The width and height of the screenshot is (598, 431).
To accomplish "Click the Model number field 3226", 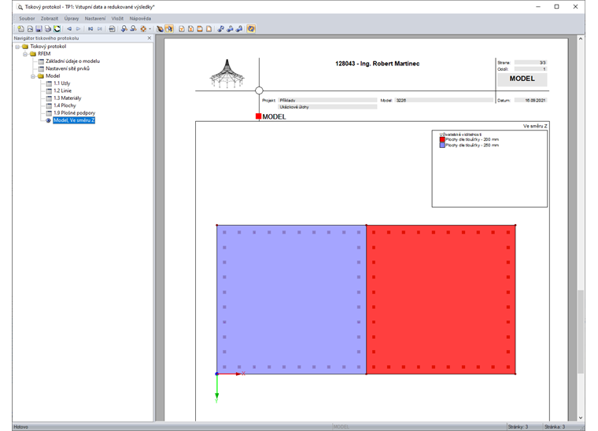I will (x=444, y=100).
